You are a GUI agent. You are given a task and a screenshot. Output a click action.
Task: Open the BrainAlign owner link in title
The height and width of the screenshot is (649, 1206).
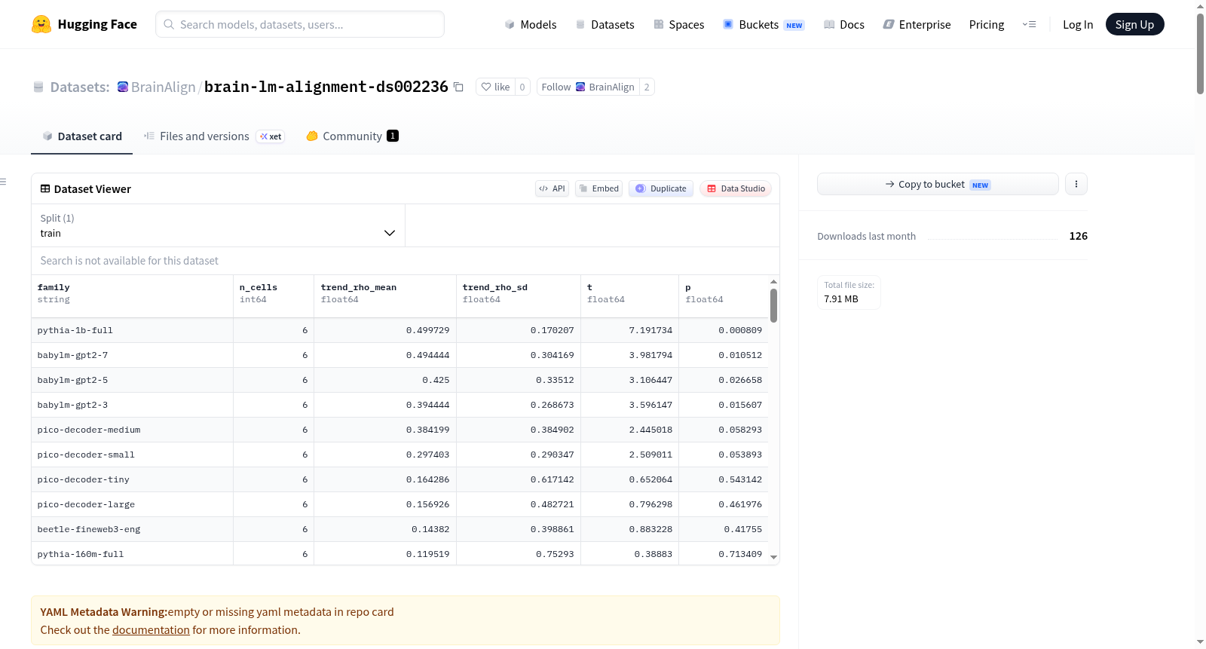point(163,87)
